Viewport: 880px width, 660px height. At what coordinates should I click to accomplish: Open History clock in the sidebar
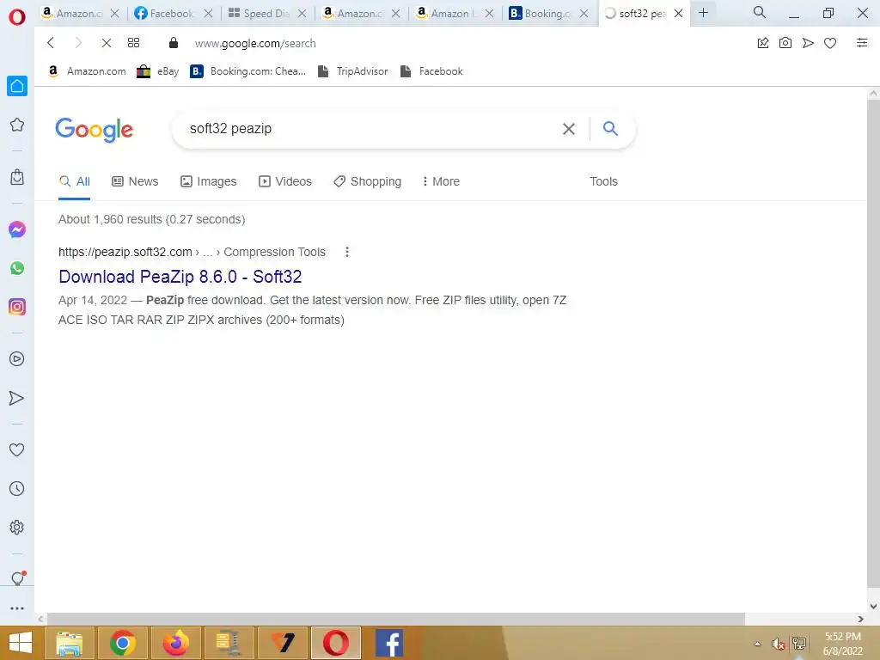point(17,488)
